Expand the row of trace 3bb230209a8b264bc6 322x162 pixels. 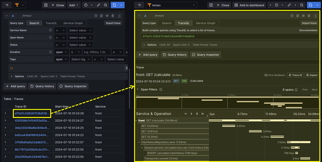(6, 128)
